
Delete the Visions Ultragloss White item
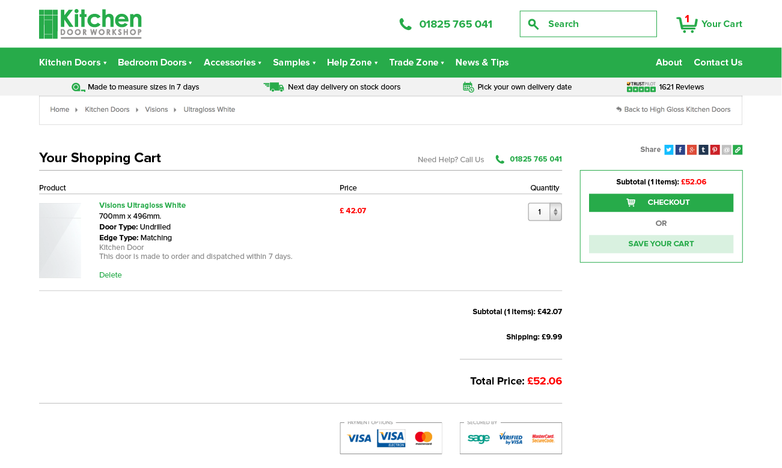[111, 275]
